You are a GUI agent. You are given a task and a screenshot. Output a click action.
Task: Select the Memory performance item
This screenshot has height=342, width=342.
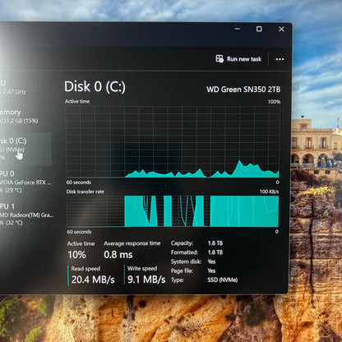19,116
